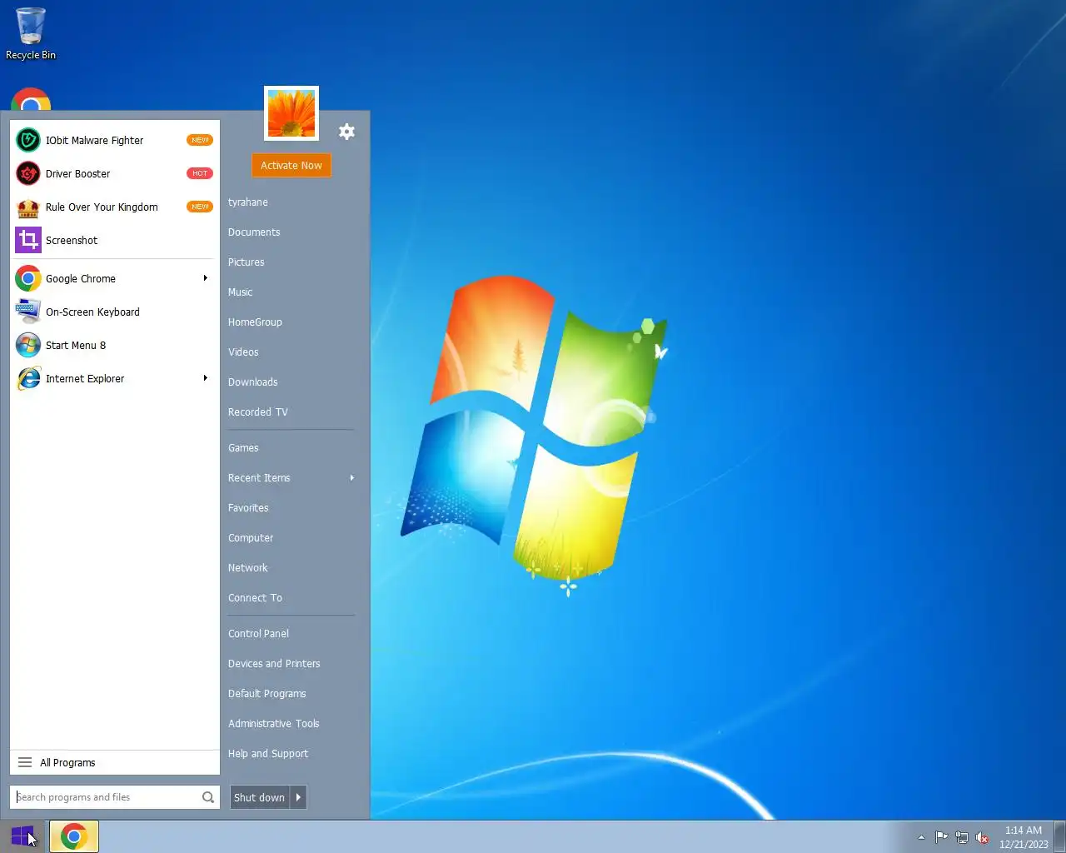Open Help and Support
The image size is (1066, 853).
pos(268,754)
